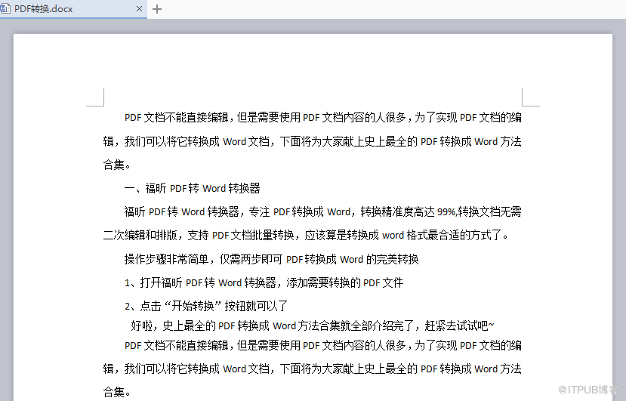Click the line starting with 2、点击
The width and height of the screenshot is (626, 401).
[206, 306]
